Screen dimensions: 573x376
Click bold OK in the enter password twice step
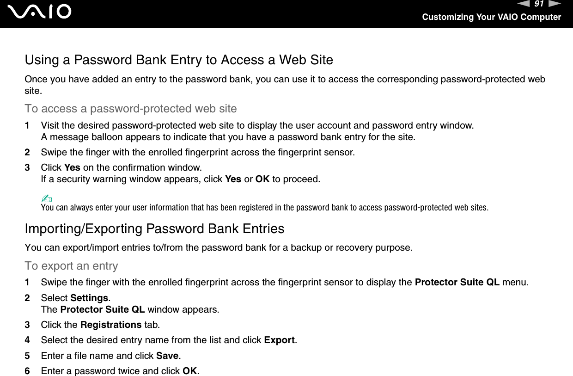[x=190, y=371]
